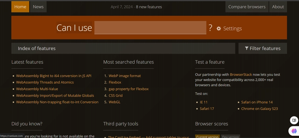Open the WebGL feature link

click(x=114, y=102)
